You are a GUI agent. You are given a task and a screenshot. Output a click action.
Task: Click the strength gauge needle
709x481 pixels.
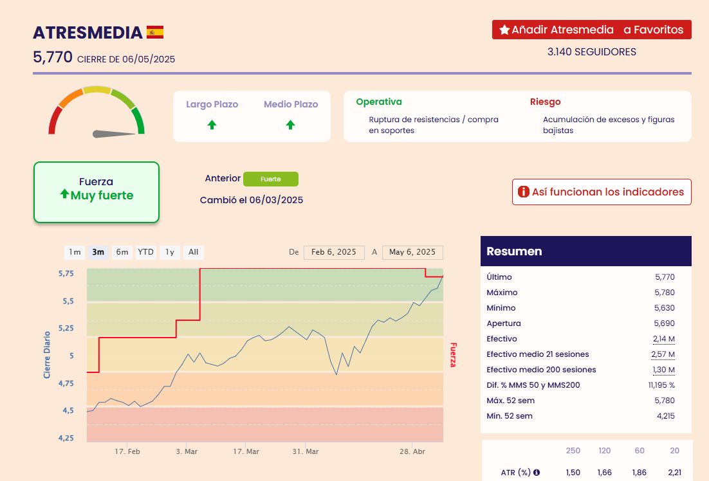[x=113, y=134]
